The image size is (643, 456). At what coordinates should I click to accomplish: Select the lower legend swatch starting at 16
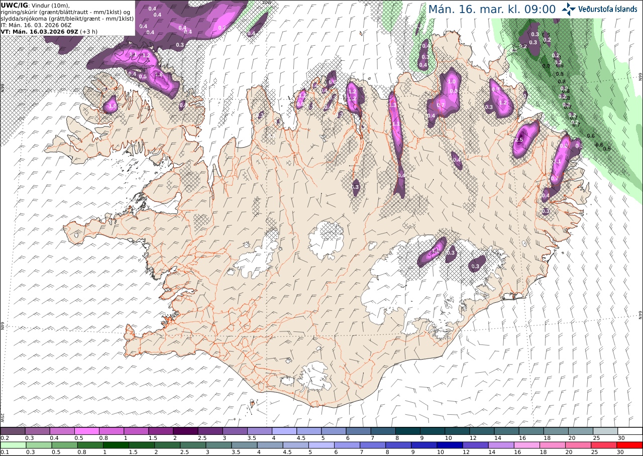point(527,445)
